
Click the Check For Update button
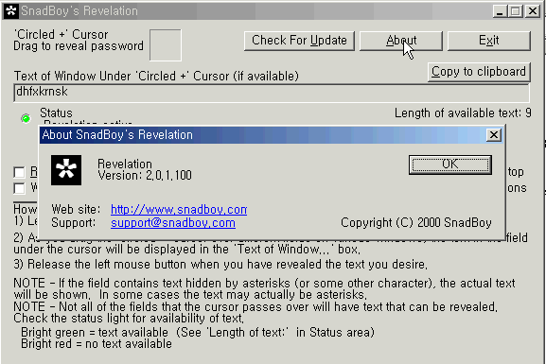299,41
